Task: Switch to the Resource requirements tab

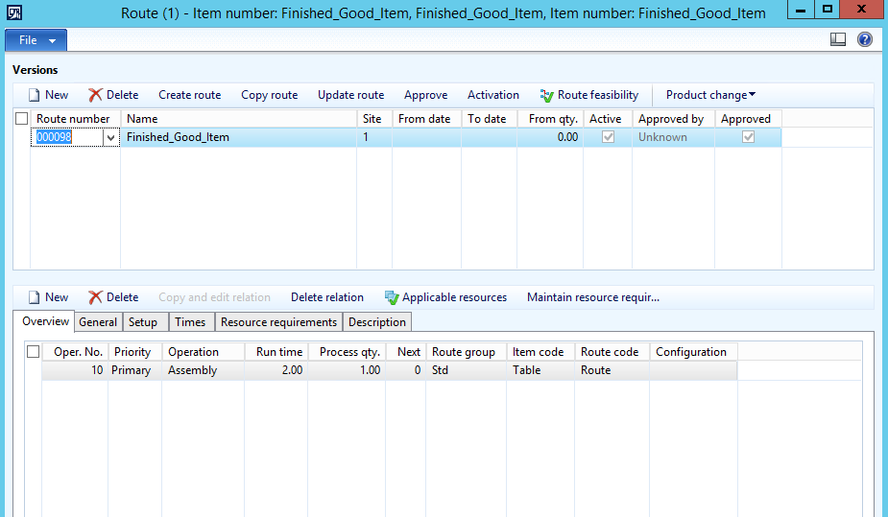Action: point(278,322)
